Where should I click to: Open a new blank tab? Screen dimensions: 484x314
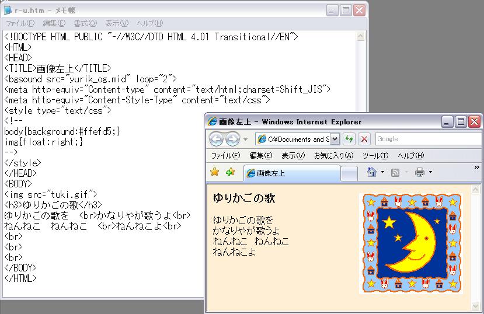[349, 173]
